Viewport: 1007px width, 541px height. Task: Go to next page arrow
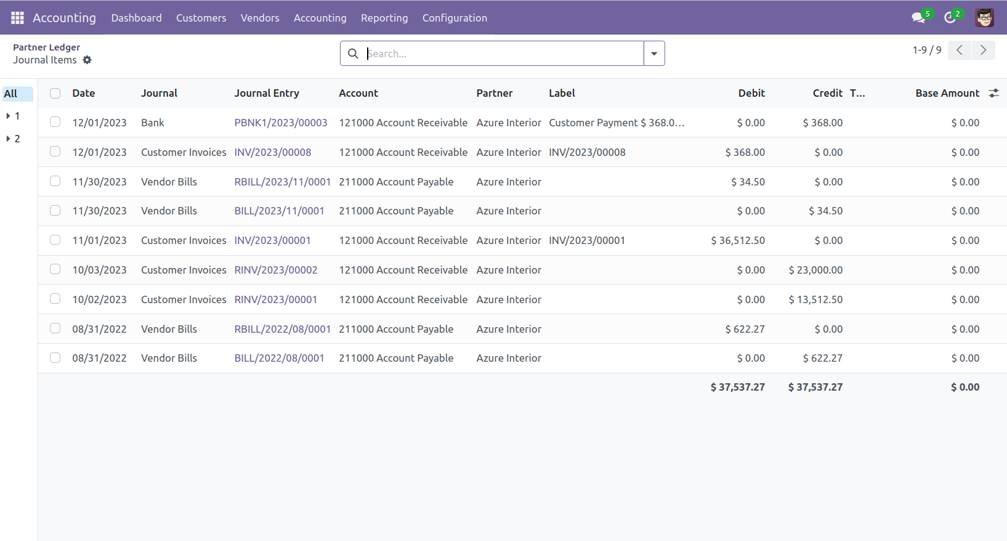pos(984,51)
